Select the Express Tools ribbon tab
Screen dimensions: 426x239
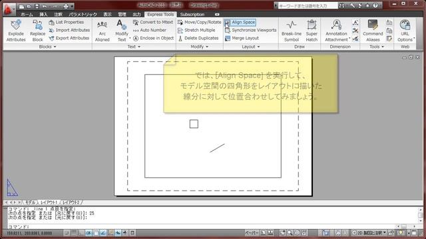click(x=160, y=15)
